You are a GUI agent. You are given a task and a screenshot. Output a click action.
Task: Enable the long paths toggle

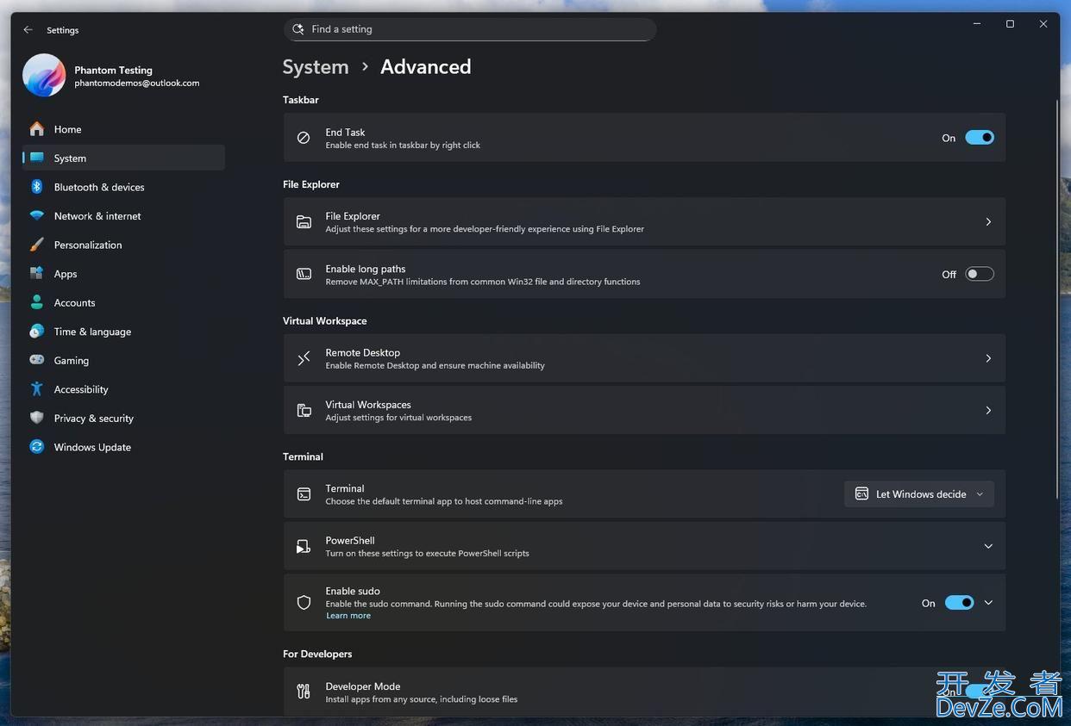pos(979,274)
